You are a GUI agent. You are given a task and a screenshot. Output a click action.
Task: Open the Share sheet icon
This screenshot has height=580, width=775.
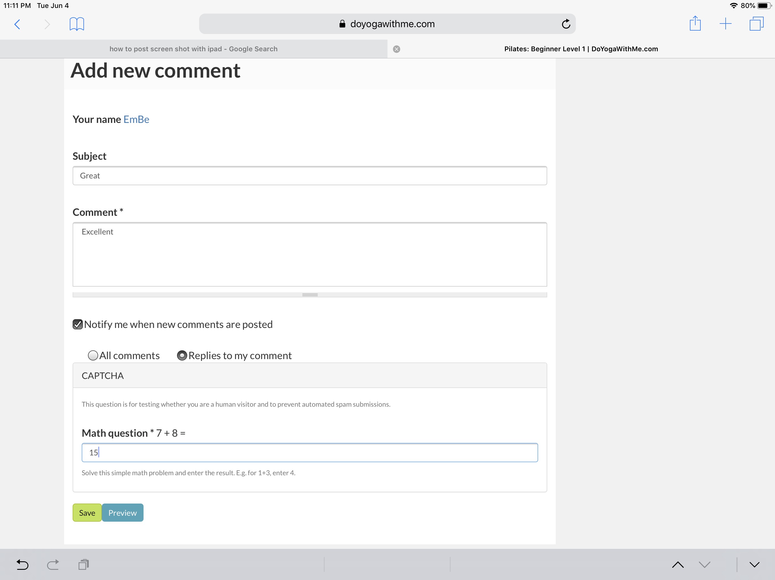point(695,24)
